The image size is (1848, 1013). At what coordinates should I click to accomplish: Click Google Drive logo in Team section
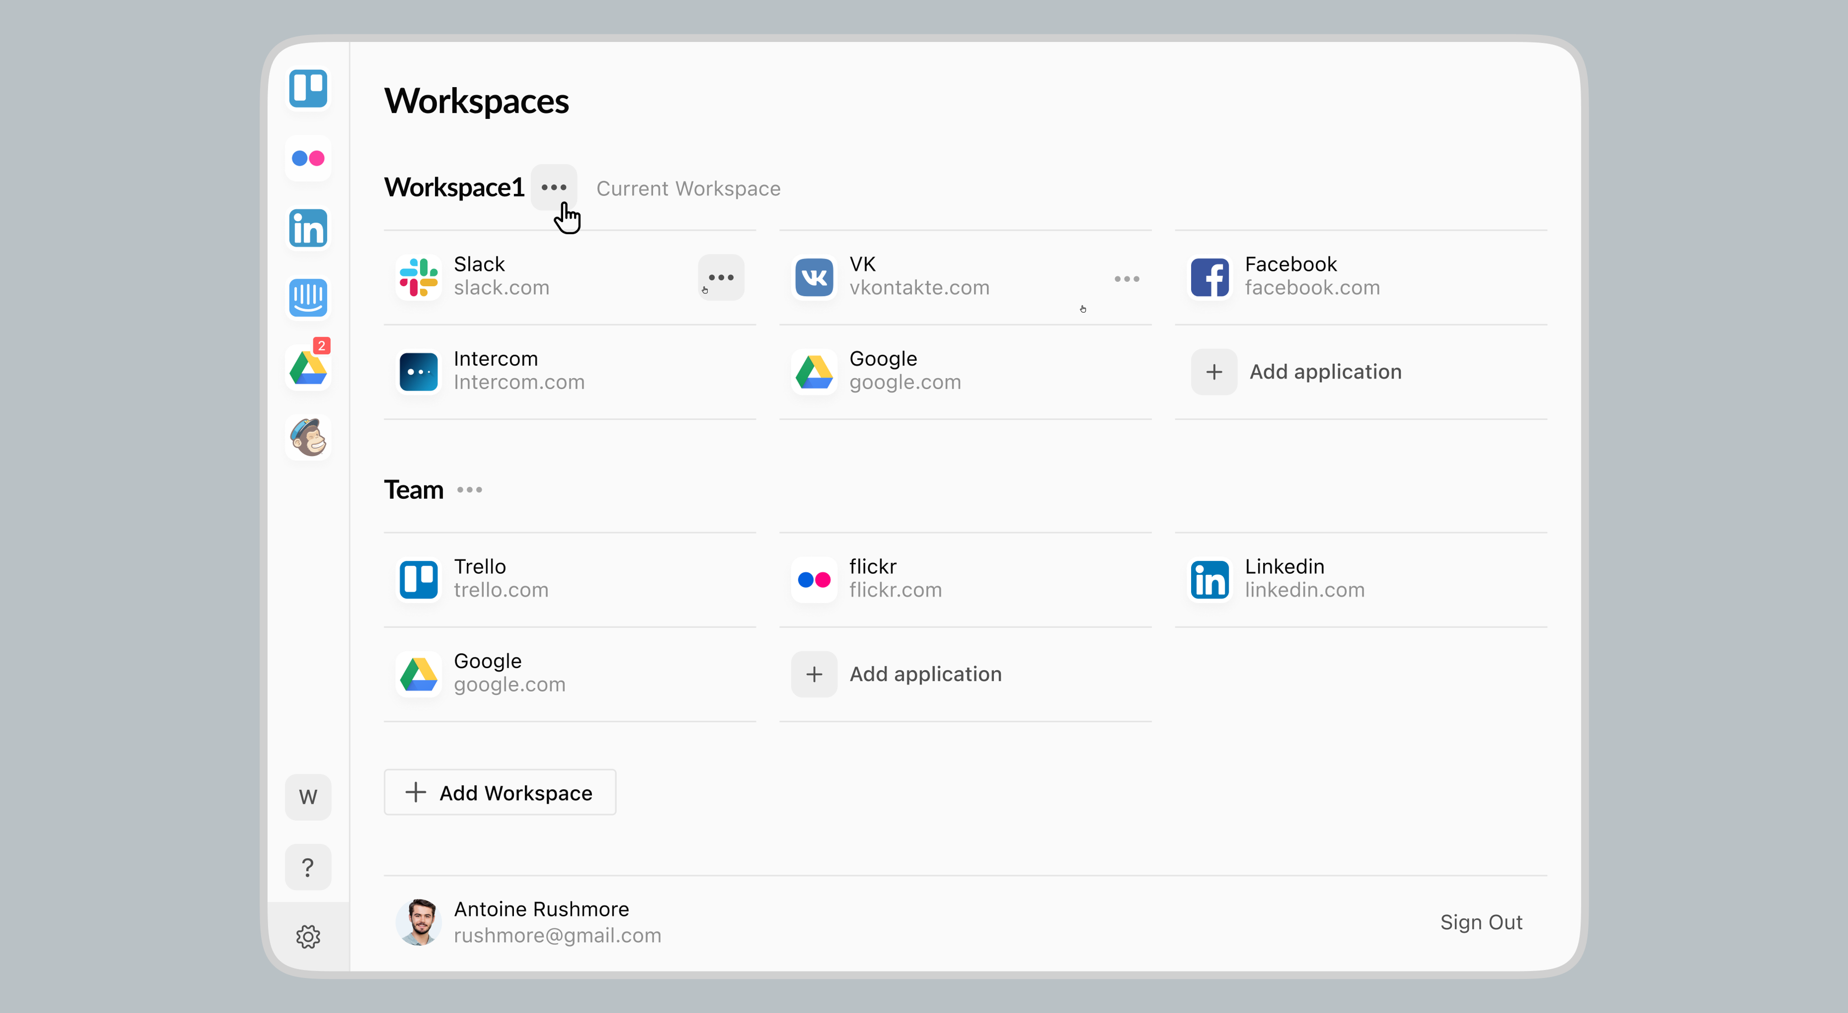pos(418,675)
